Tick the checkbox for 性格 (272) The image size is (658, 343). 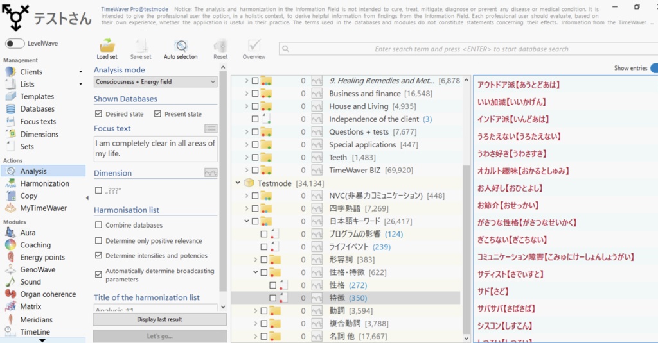[272, 285]
